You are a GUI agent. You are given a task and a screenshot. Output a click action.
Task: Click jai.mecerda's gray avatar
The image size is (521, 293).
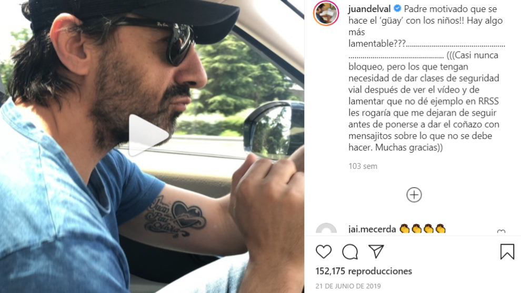[326, 229]
